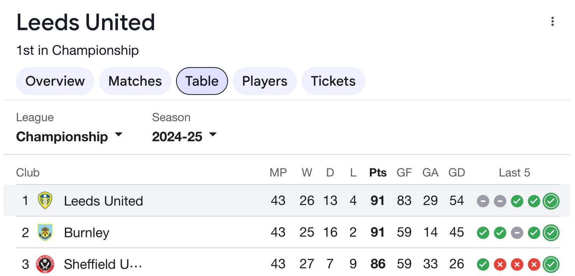Go to the Players tab
The width and height of the screenshot is (575, 276).
265,81
